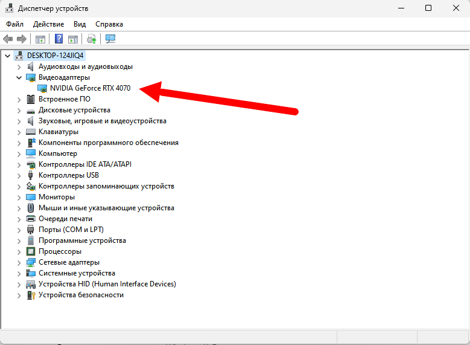The height and width of the screenshot is (345, 470).
Task: Select the Порты (COM и LPT) label
Action: pyautogui.click(x=71, y=230)
